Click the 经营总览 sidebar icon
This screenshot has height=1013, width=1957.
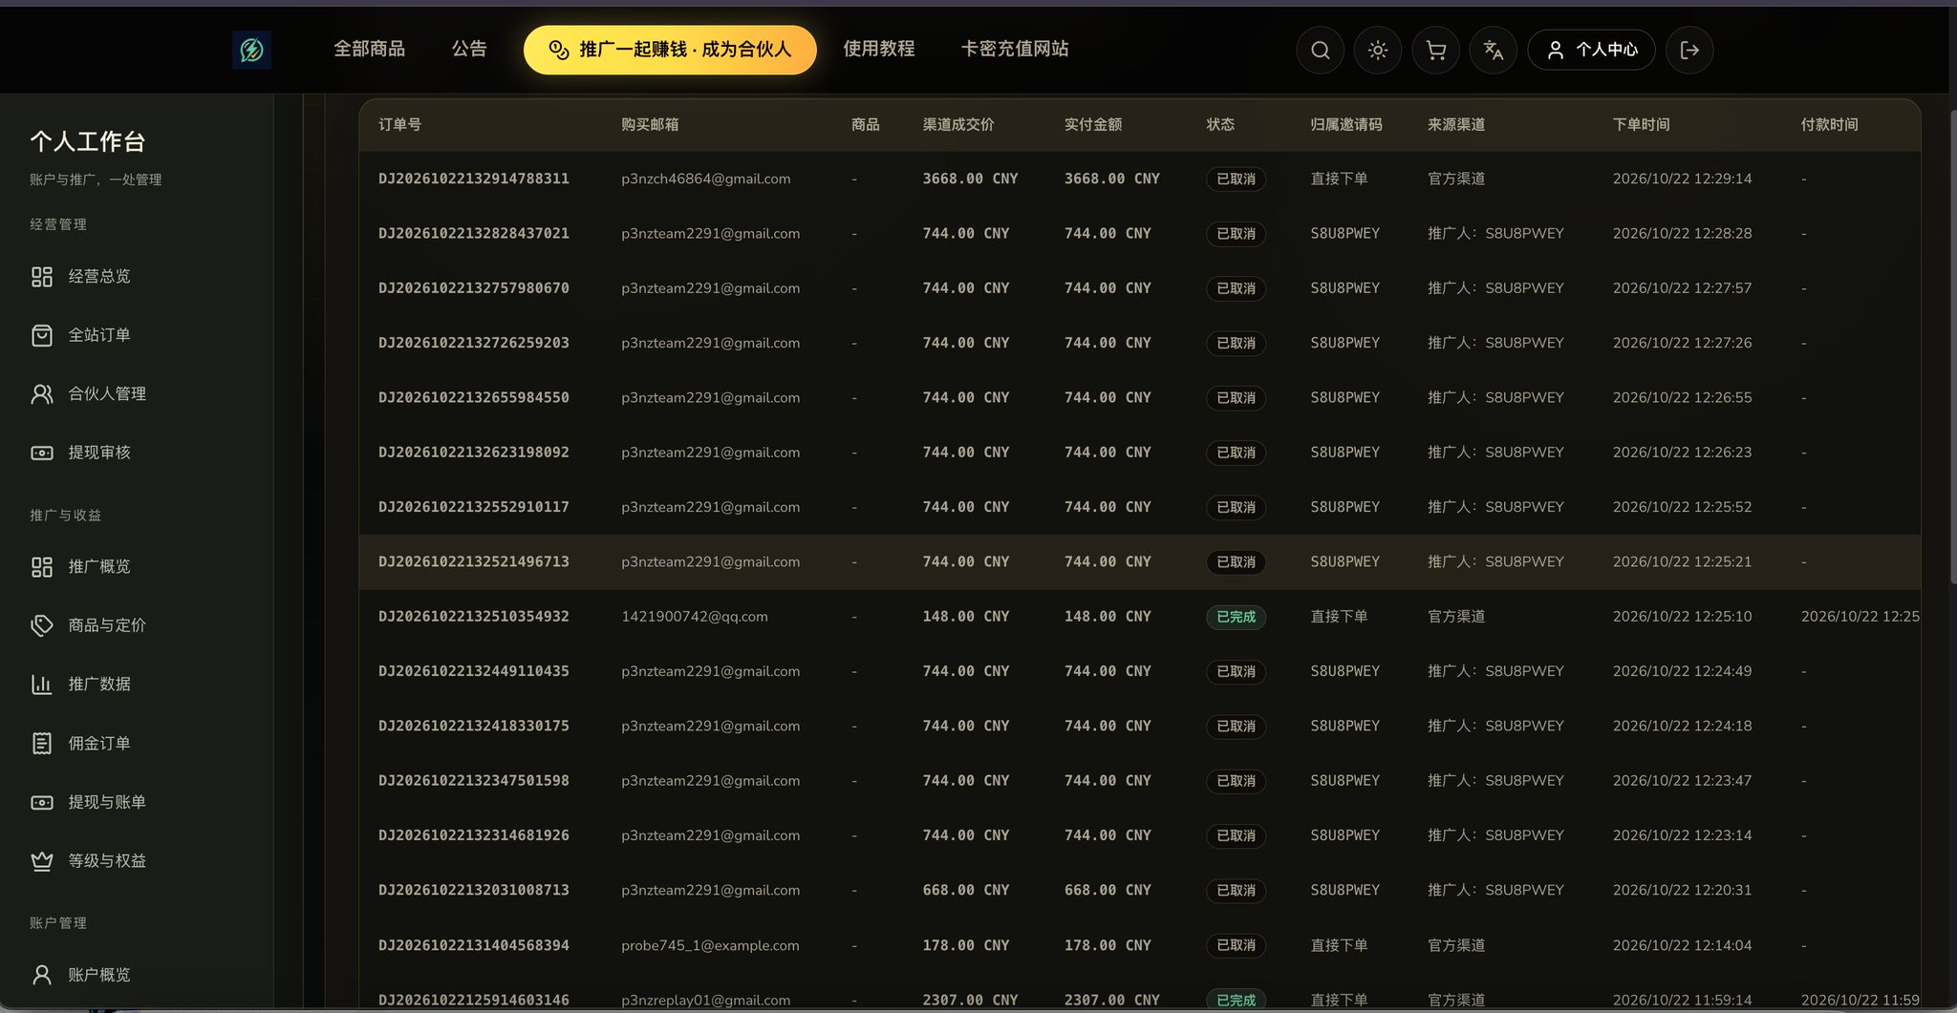tap(42, 277)
